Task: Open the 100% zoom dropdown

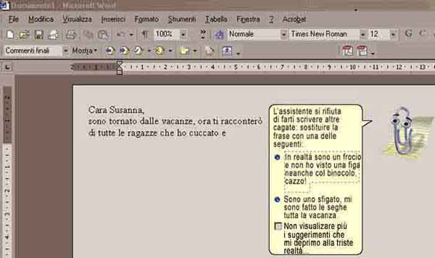Action: [183, 35]
